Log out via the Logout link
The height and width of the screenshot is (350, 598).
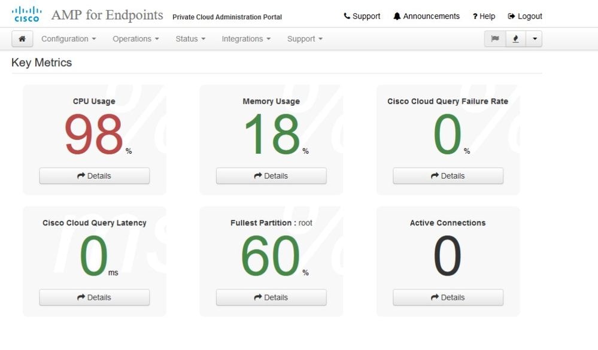(x=525, y=16)
